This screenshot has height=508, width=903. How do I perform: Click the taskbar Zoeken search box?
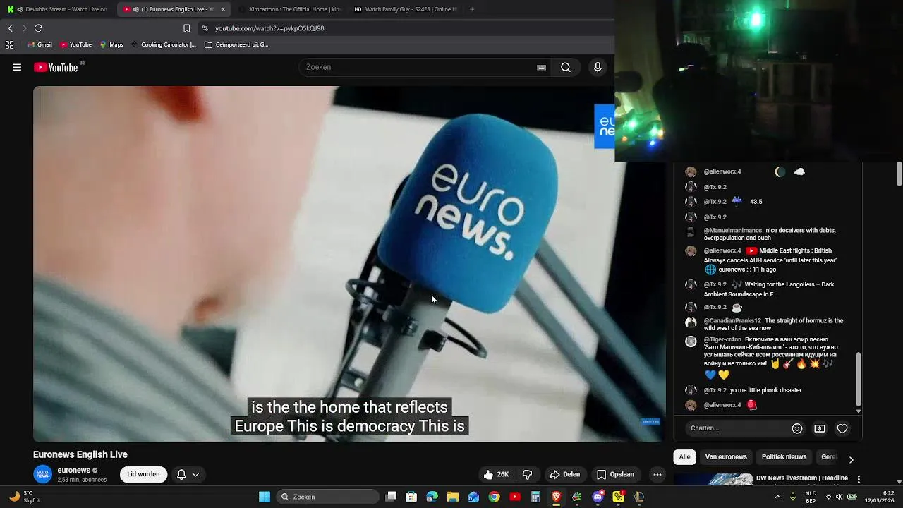pos(329,497)
